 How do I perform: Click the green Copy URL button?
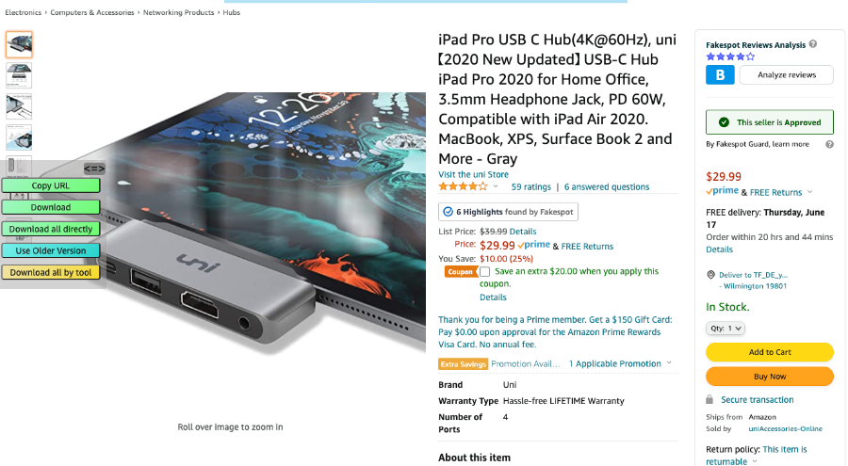pos(51,185)
